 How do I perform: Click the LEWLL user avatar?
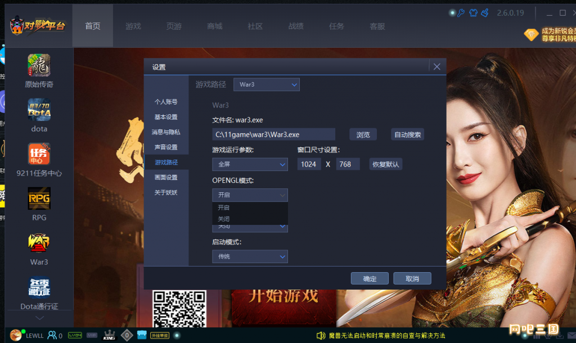[15, 335]
